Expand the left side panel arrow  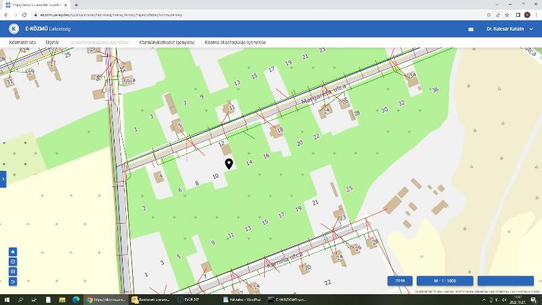coord(3,178)
